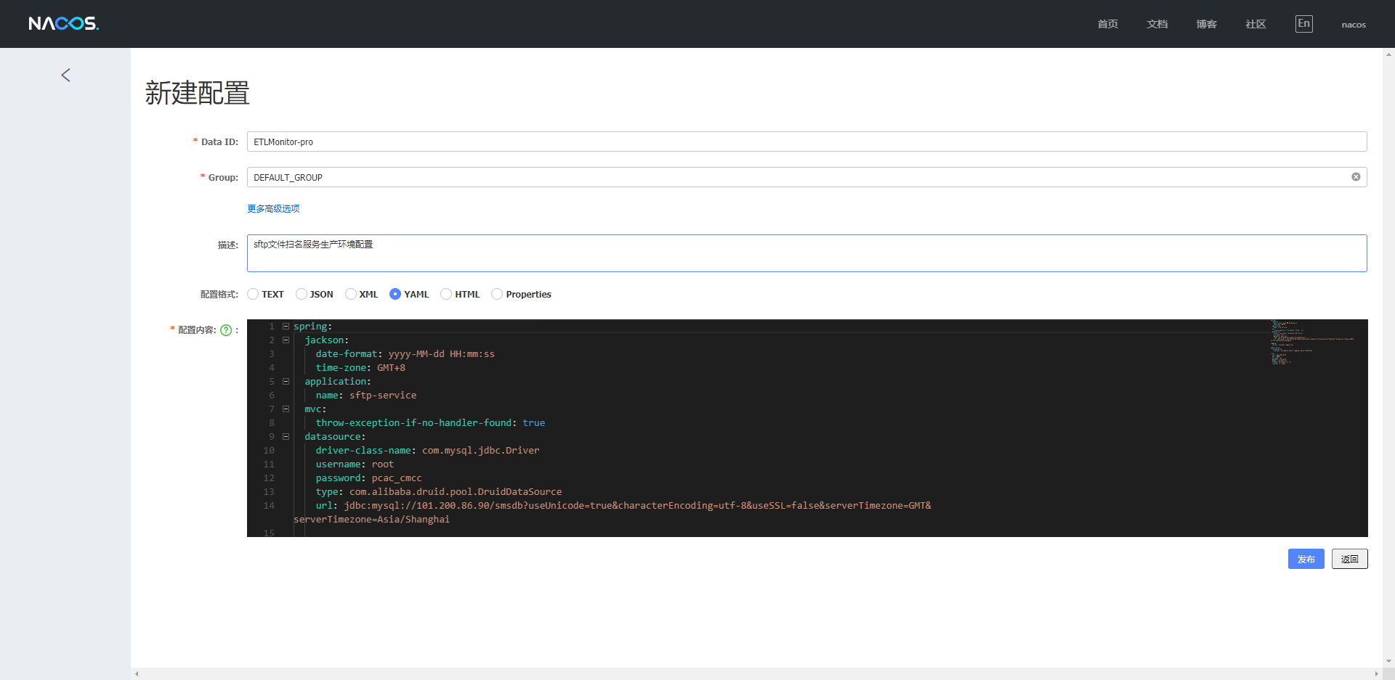Click the code minimap preview
Image resolution: width=1395 pixels, height=680 pixels.
pyautogui.click(x=1312, y=342)
